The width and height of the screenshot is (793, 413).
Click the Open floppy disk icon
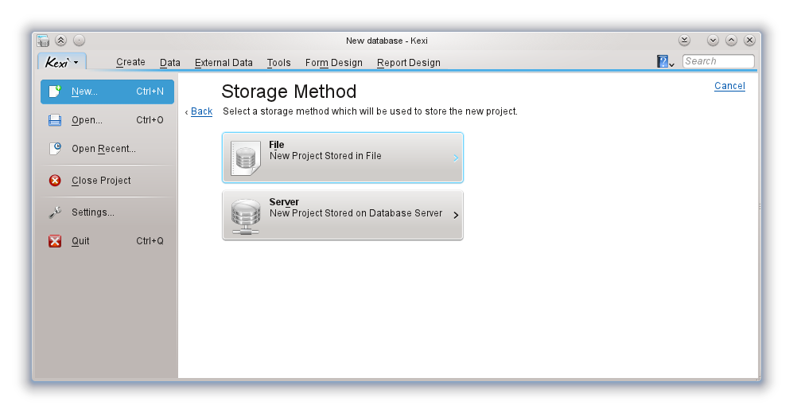[x=55, y=120]
